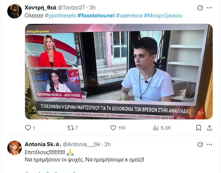The width and height of the screenshot is (221, 173).
Task: Retweet the Tzotzo27 post
Action: click(72, 128)
